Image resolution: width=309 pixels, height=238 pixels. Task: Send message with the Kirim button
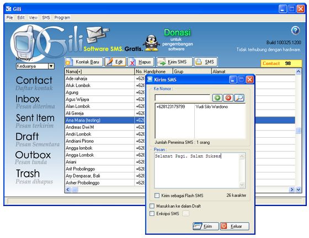(205, 226)
